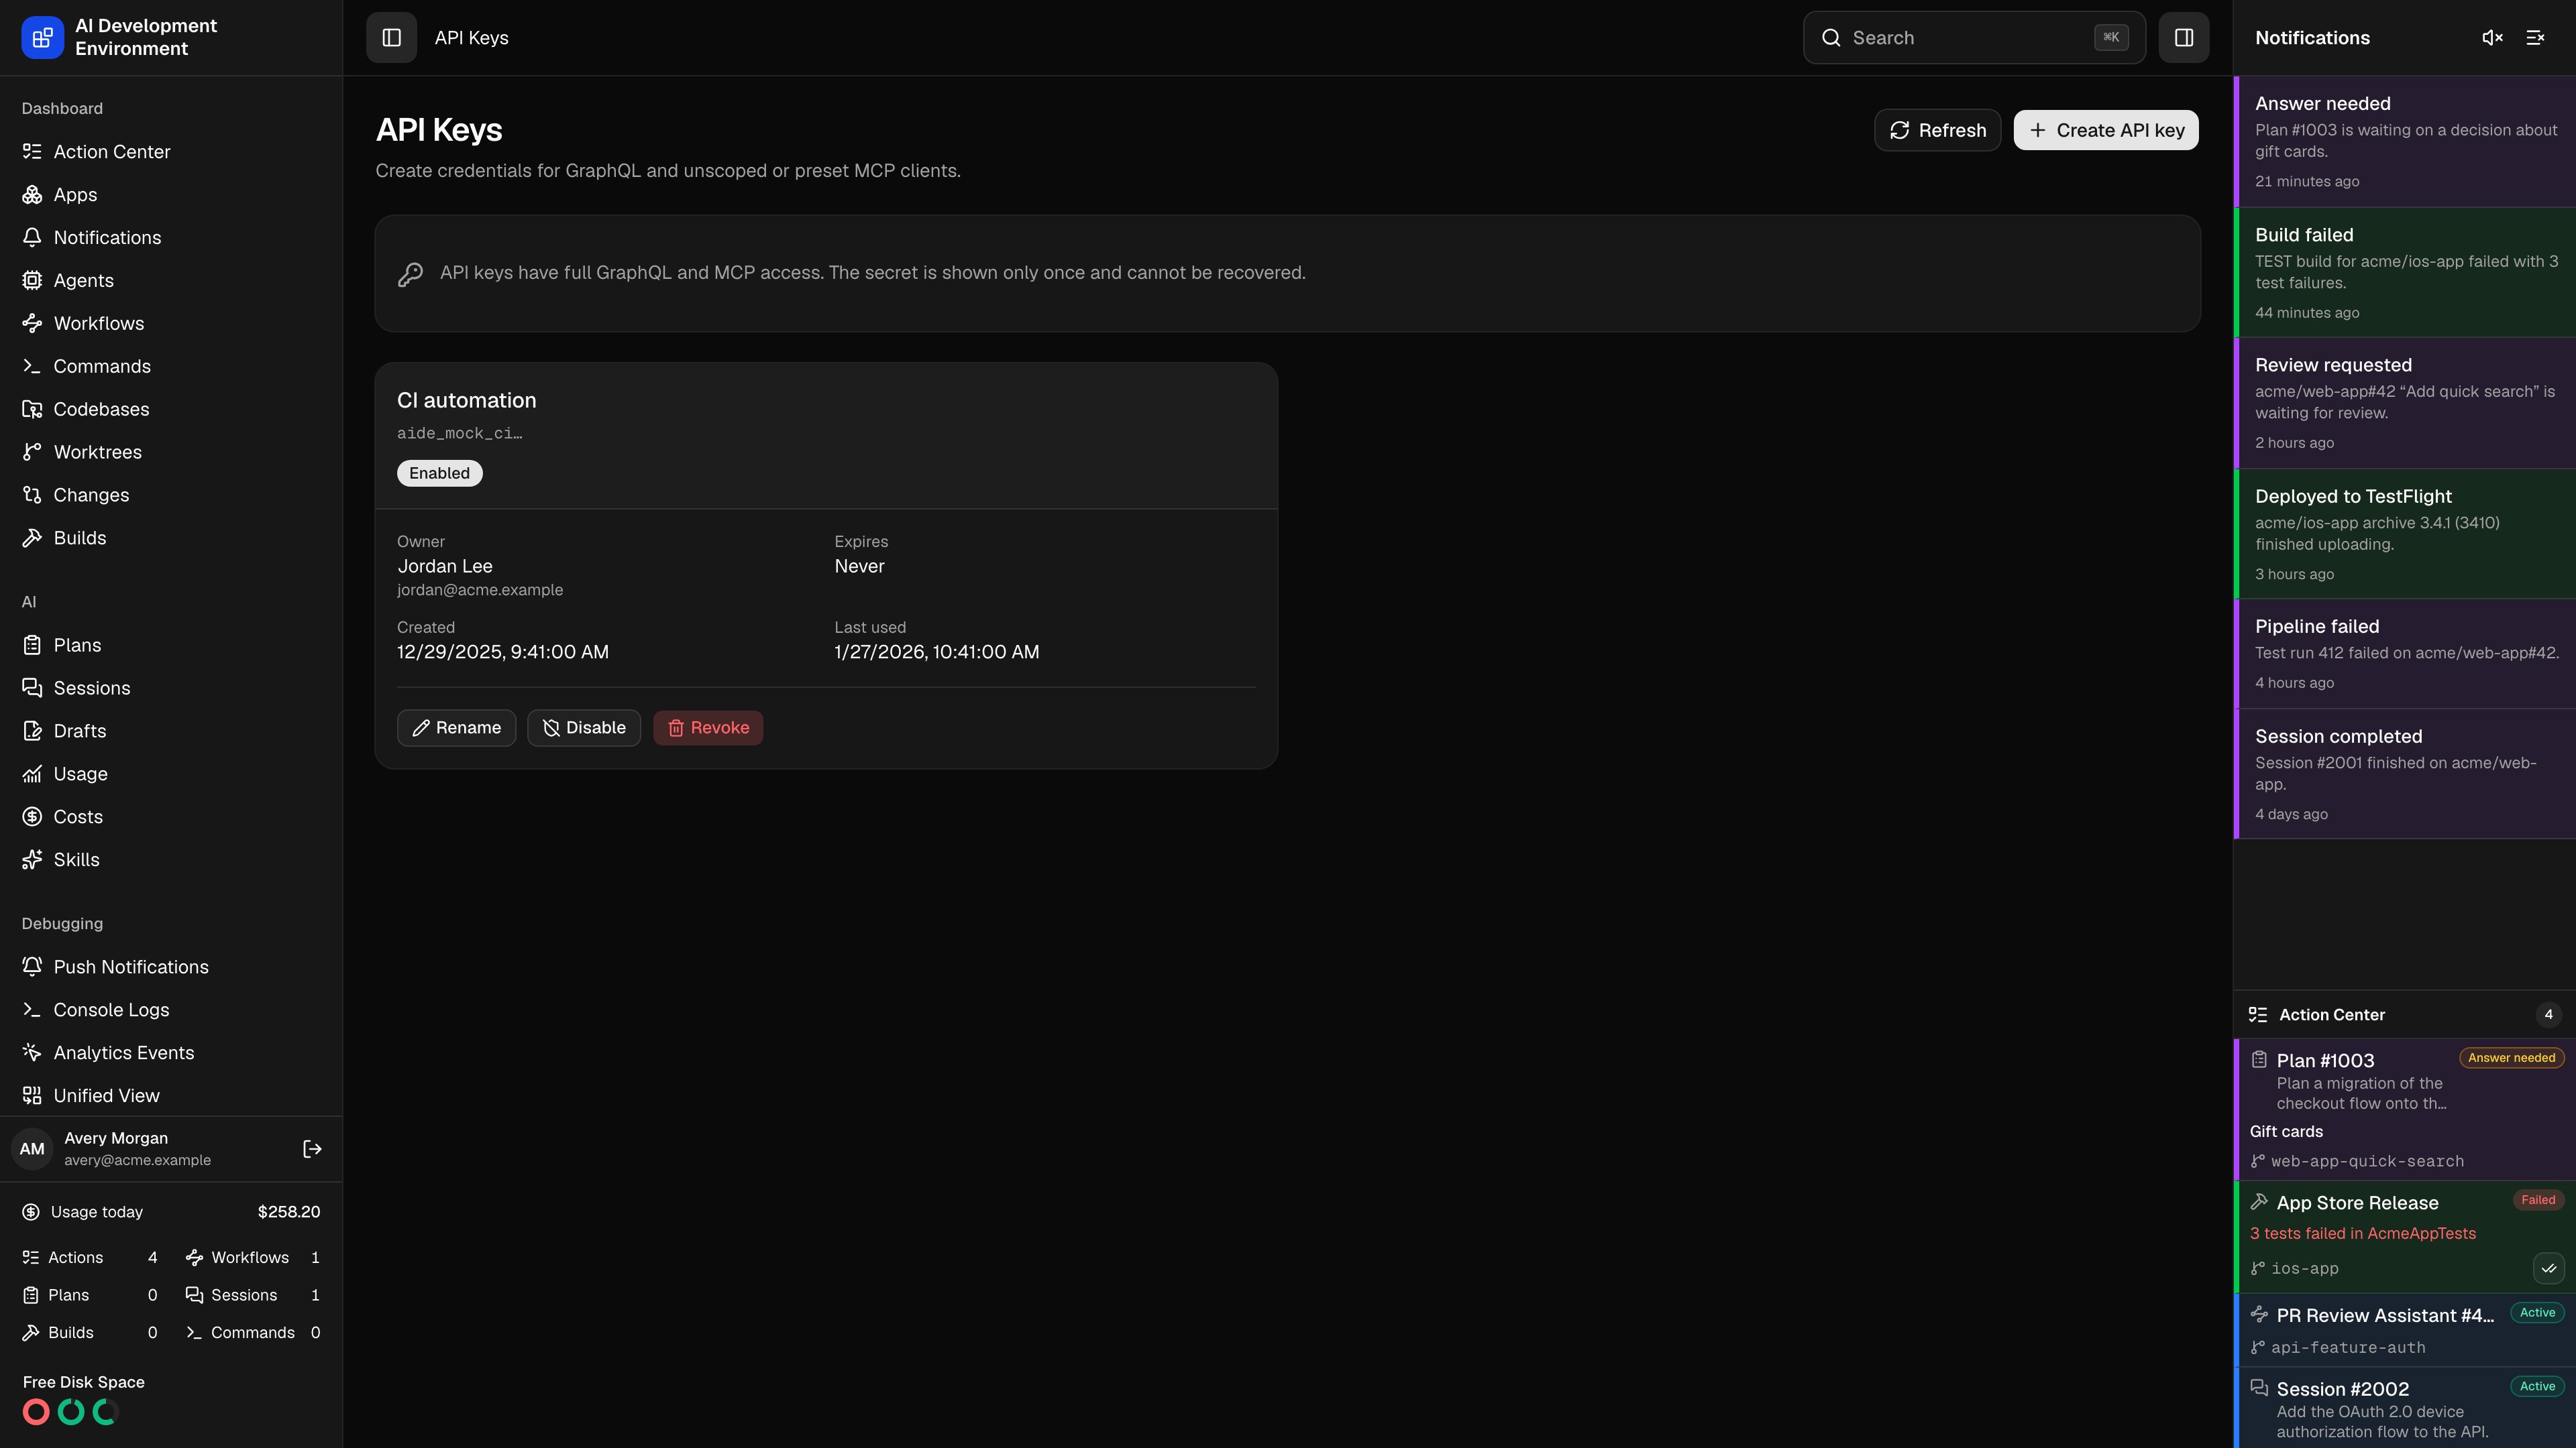Open App Store Release action item
The image size is (2576, 1448).
coord(2405,1237)
